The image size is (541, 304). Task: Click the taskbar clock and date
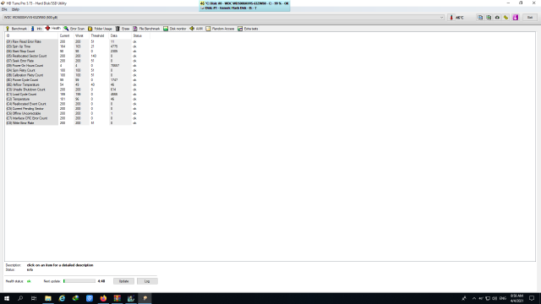click(516, 298)
